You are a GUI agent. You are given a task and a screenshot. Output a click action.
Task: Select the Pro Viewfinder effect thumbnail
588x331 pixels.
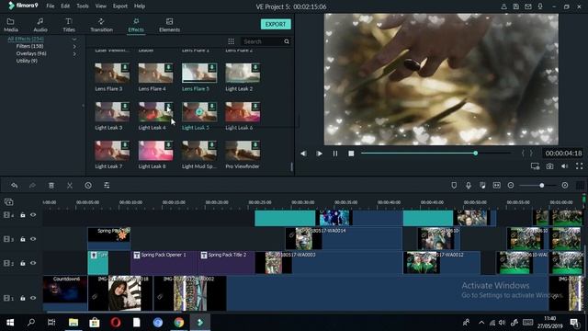point(243,151)
